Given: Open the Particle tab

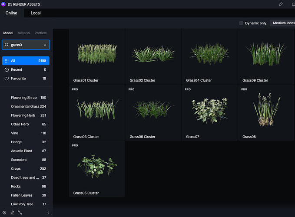Looking at the screenshot, I should (40, 33).
